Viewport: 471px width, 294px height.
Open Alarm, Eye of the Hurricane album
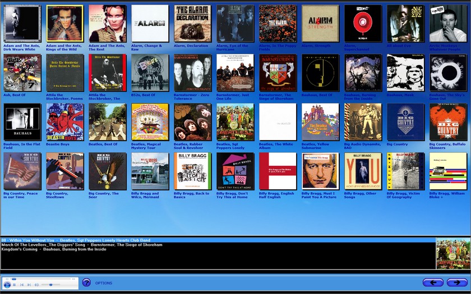235,24
